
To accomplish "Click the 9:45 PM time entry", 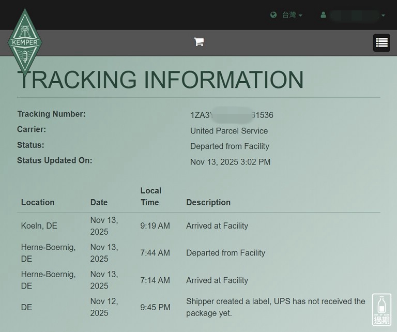I will click(x=155, y=307).
